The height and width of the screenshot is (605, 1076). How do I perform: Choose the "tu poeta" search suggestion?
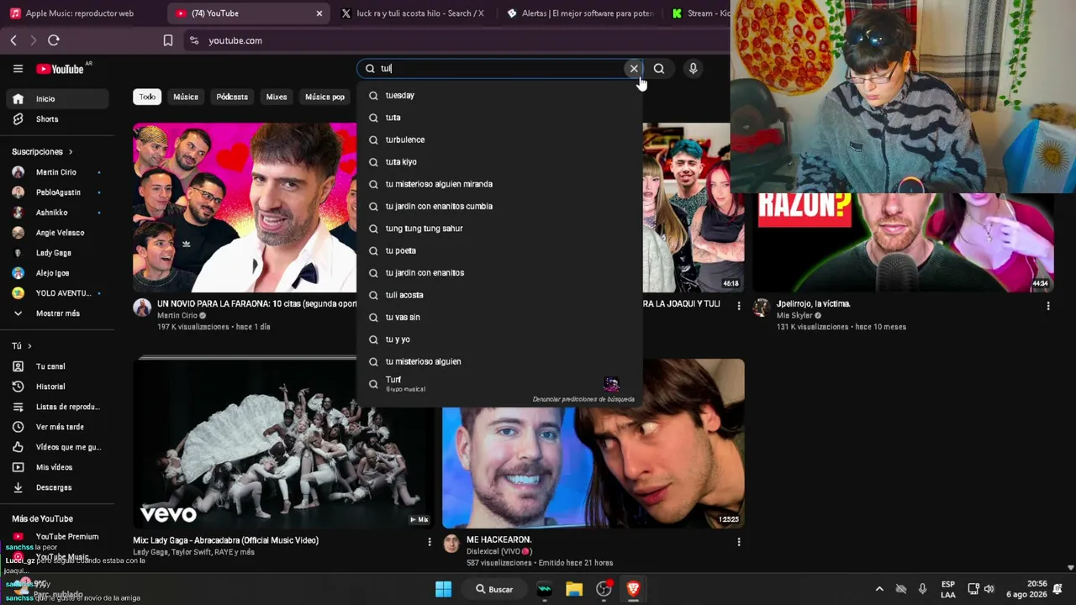(500, 250)
